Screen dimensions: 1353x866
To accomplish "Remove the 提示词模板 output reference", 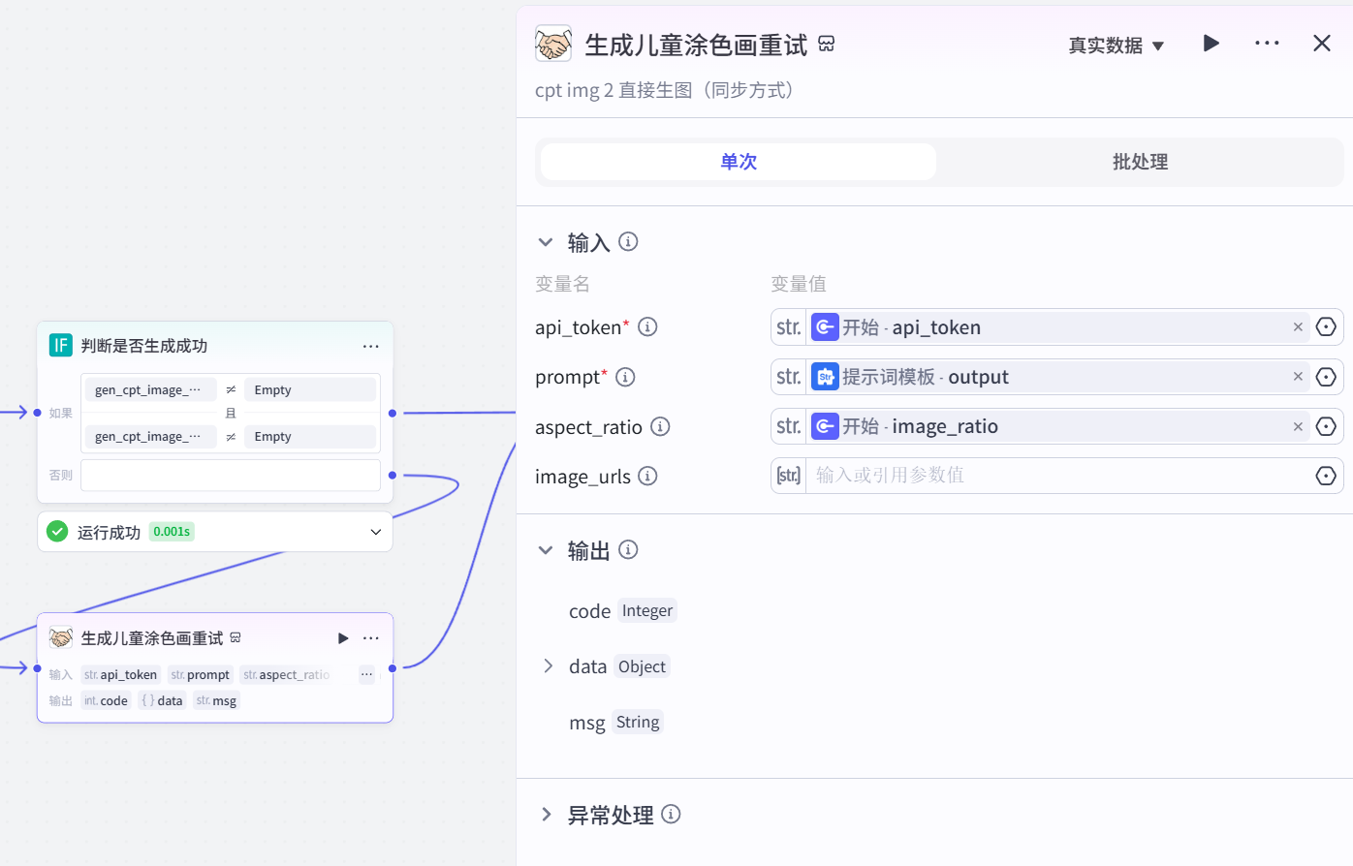I will click(x=1298, y=377).
